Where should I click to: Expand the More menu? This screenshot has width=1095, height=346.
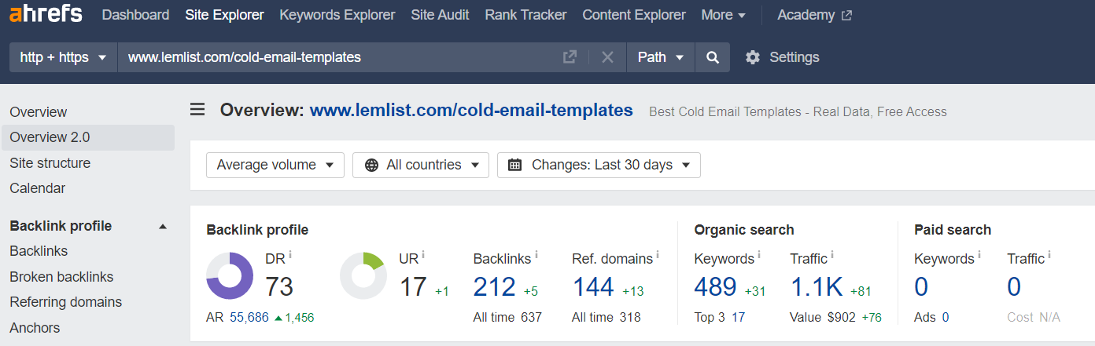coord(723,15)
